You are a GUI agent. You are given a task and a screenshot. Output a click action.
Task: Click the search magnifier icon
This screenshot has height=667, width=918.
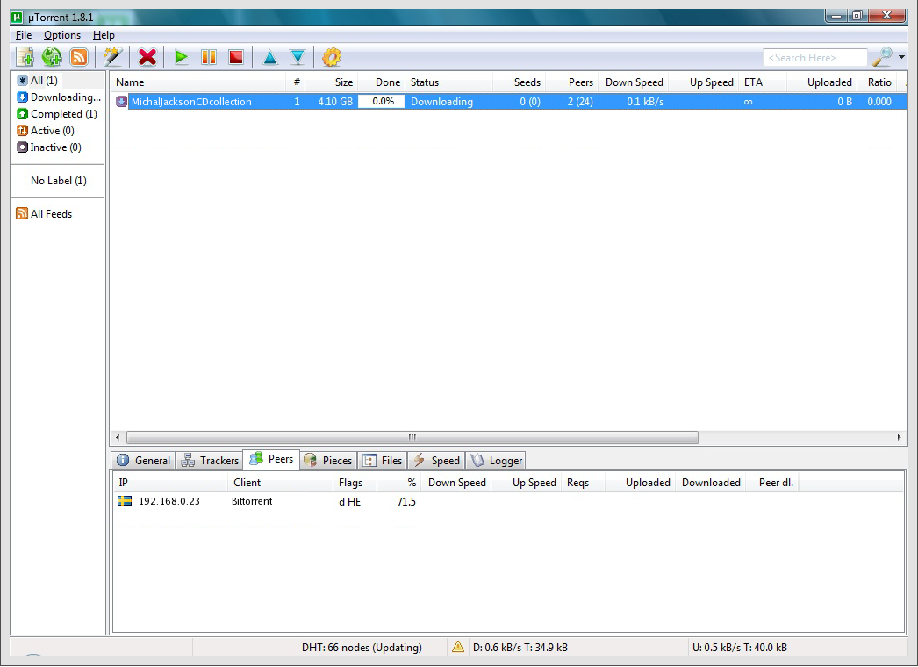(882, 57)
